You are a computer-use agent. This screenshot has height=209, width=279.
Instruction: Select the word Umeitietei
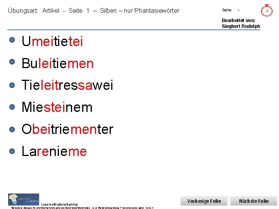pos(52,41)
